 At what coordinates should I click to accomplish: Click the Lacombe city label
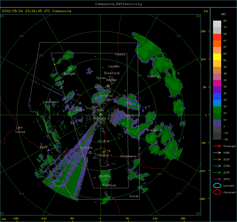click(x=114, y=66)
